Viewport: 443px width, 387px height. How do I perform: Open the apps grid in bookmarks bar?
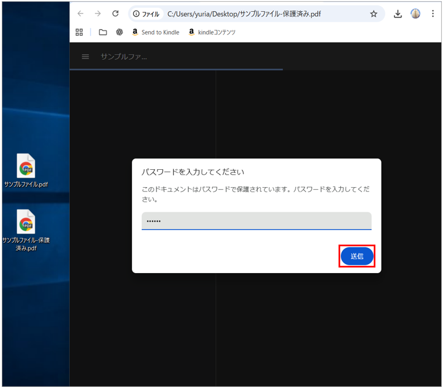point(79,32)
